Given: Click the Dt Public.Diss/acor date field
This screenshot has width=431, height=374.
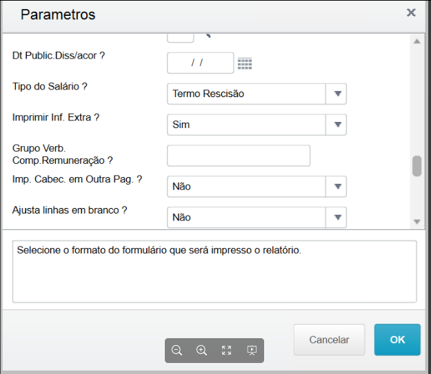Looking at the screenshot, I should coord(201,63).
